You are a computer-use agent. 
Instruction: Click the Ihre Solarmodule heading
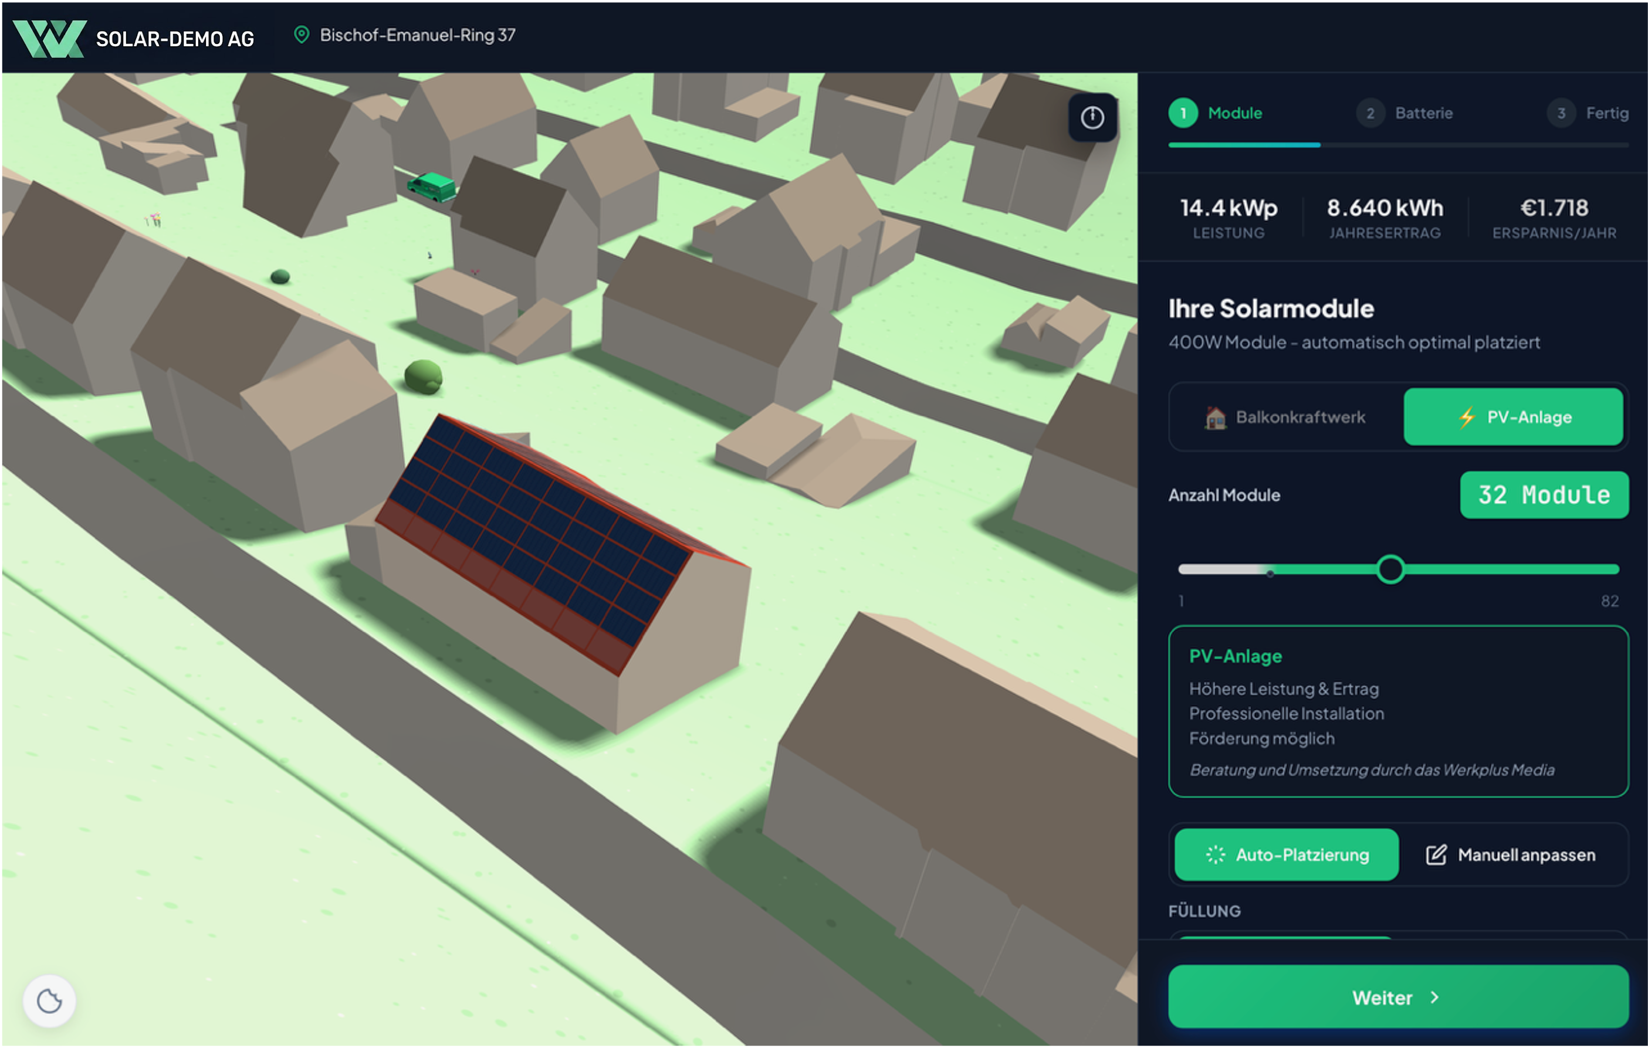(1271, 308)
